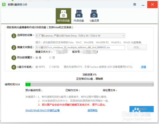Click the 当前进度 4% text
This screenshot has height=124, width=159.
(89, 75)
